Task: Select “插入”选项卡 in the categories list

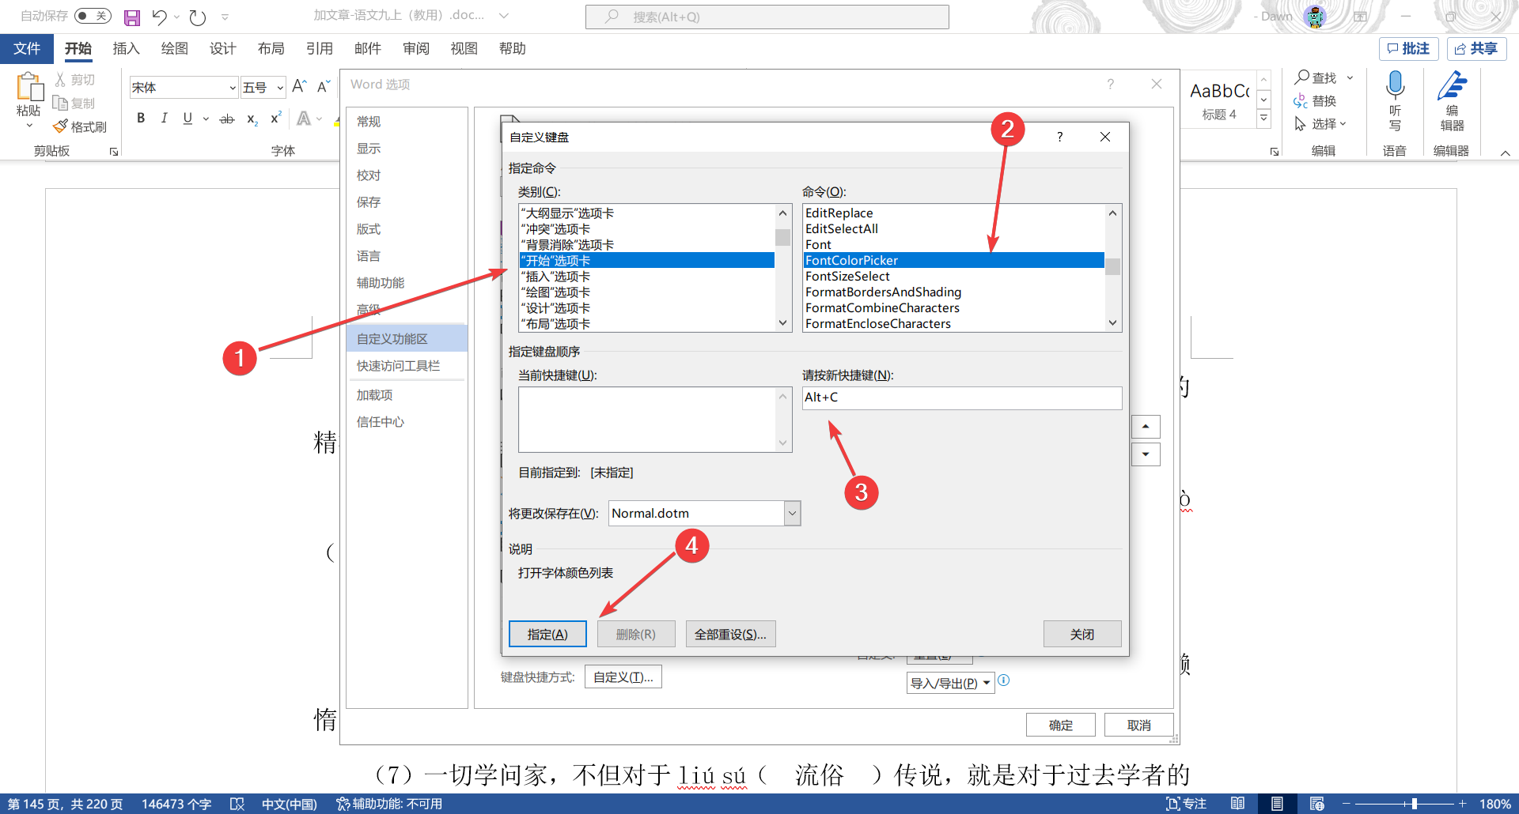Action: click(x=647, y=277)
